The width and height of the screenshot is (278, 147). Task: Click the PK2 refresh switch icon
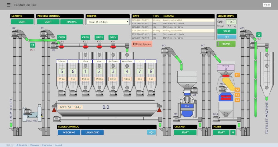tap(259, 35)
